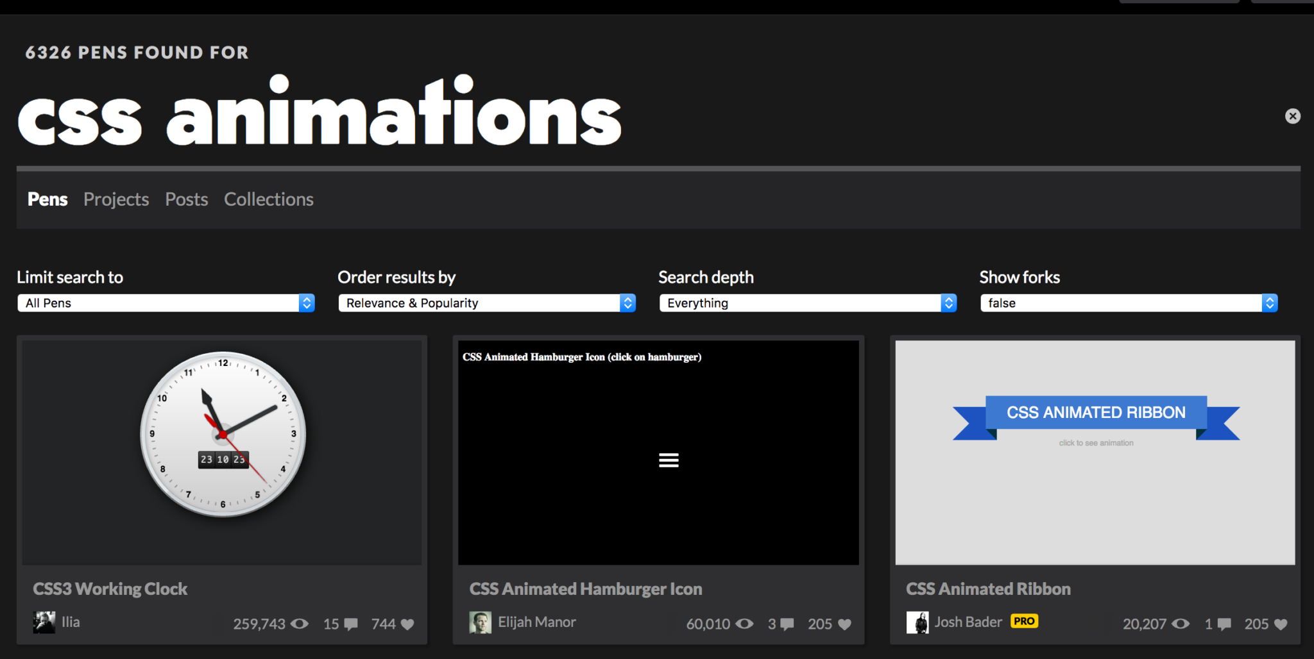Open the CSS3 Working Clock preview
This screenshot has height=659, width=1314.
click(x=222, y=453)
